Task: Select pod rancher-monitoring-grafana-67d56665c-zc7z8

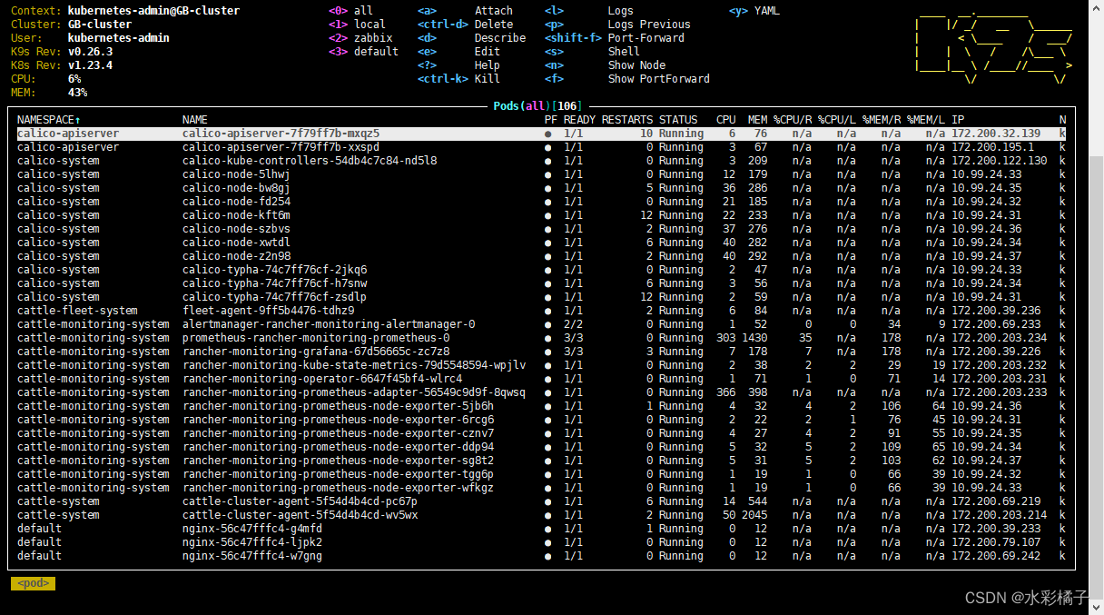Action: coord(541,352)
